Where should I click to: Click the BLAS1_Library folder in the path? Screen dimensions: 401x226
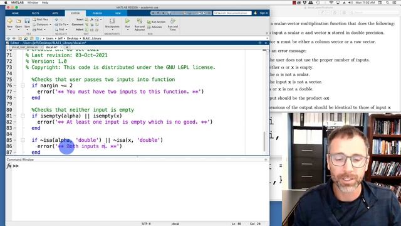tap(92, 38)
